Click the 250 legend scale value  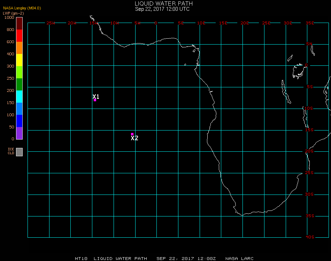coord(10,78)
